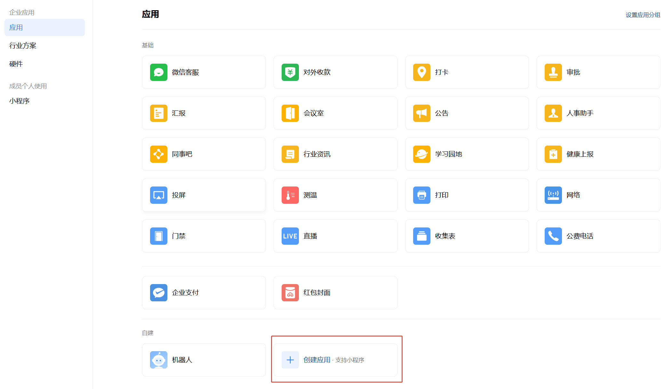Open the 收集表 app card

(467, 236)
